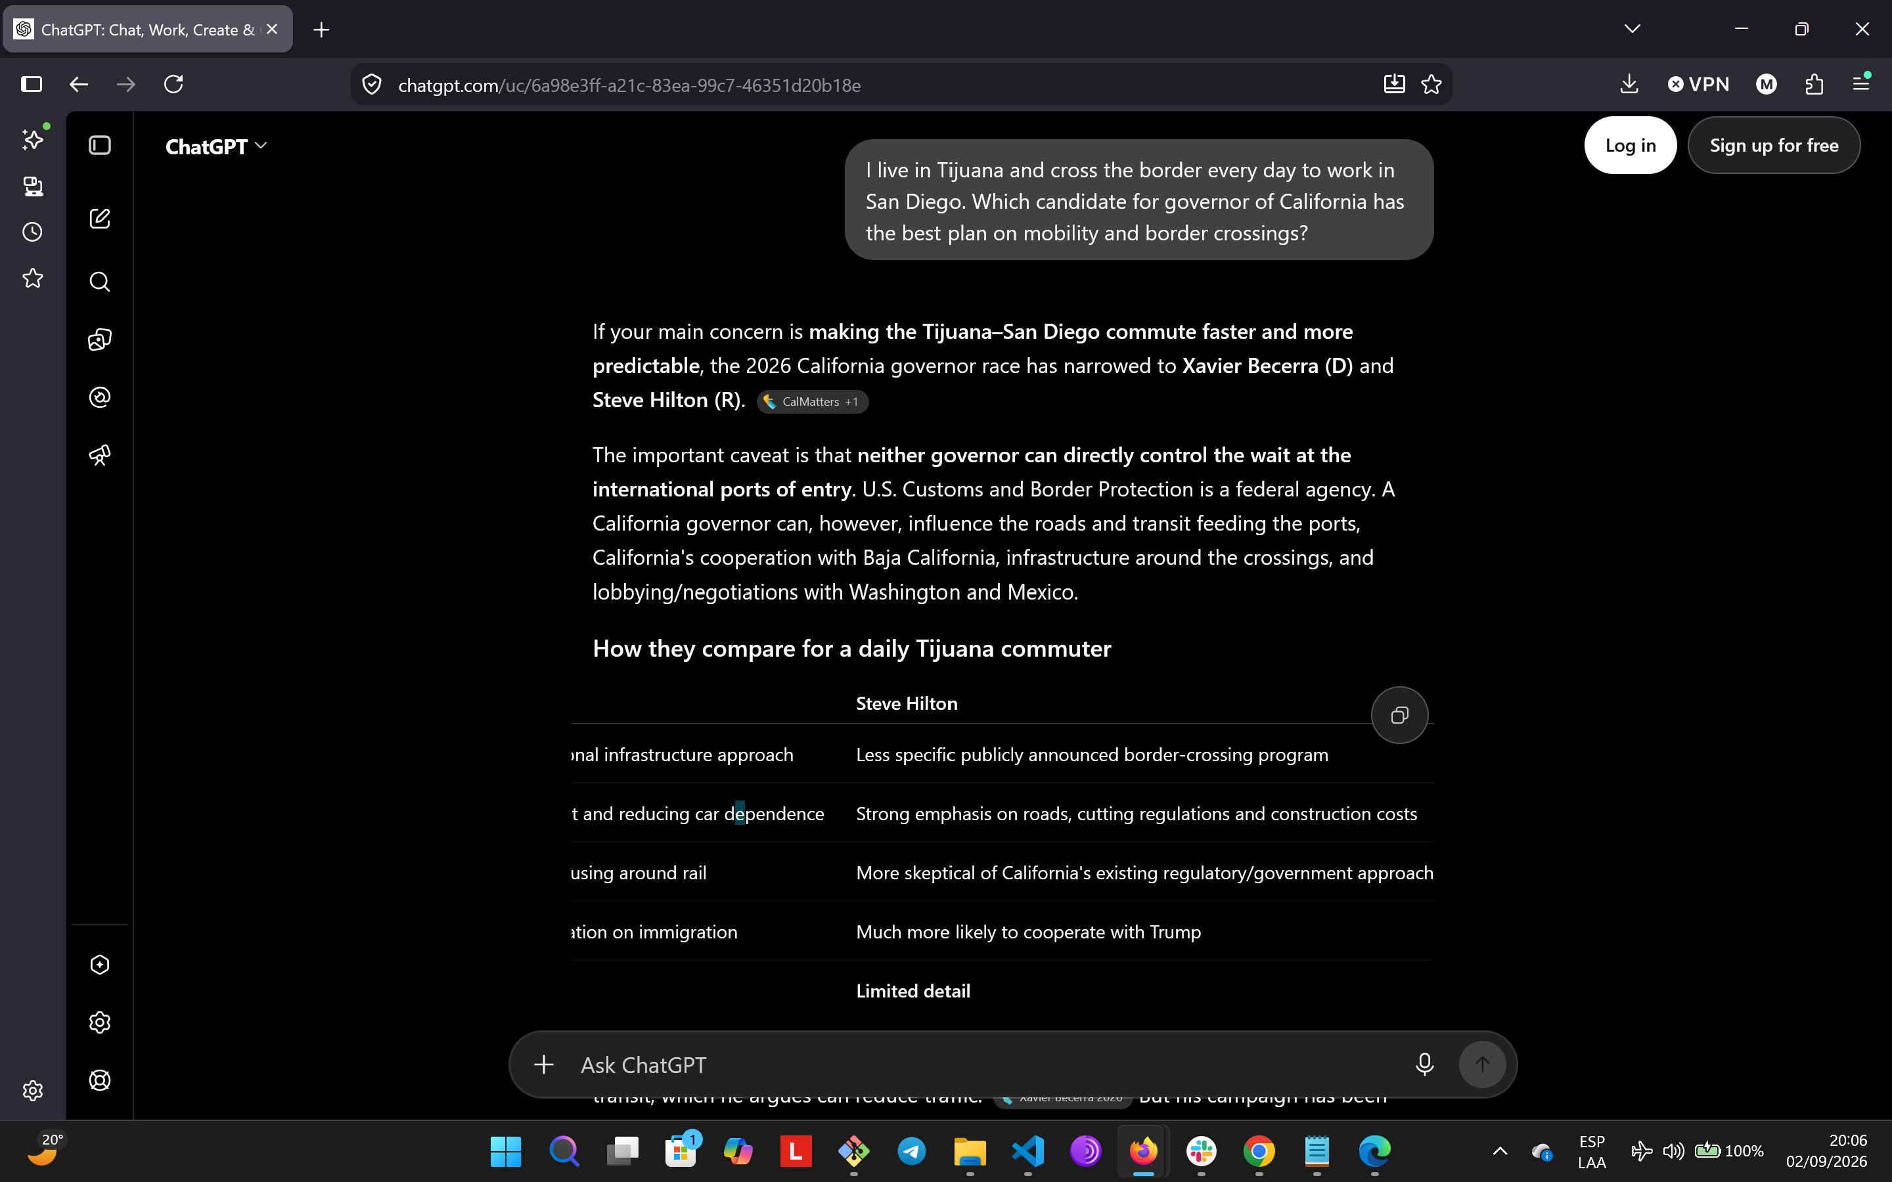This screenshot has height=1182, width=1892.
Task: Open Visual Studio Code from the taskbar
Action: tap(1027, 1150)
